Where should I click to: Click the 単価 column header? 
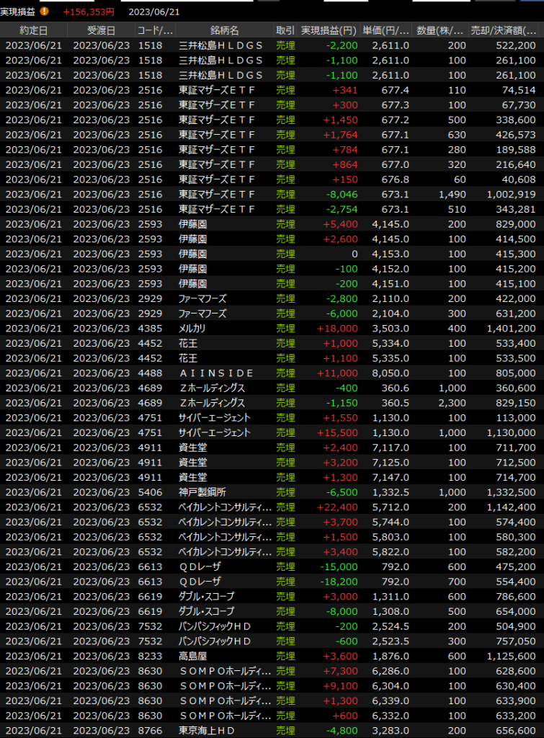pyautogui.click(x=385, y=30)
